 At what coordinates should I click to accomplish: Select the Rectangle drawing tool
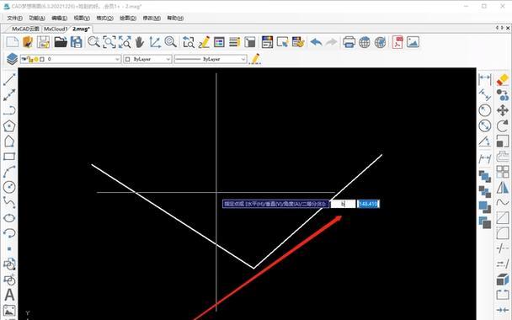click(x=9, y=157)
